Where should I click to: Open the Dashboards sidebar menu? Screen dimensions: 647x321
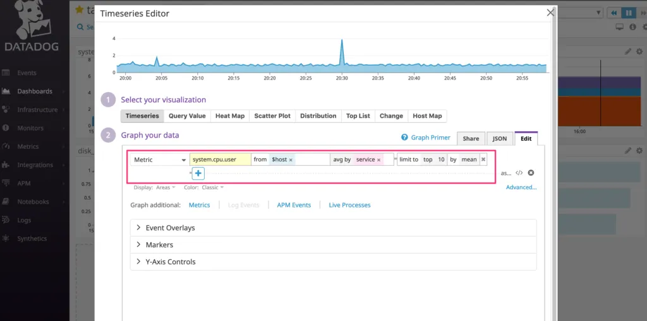(35, 91)
